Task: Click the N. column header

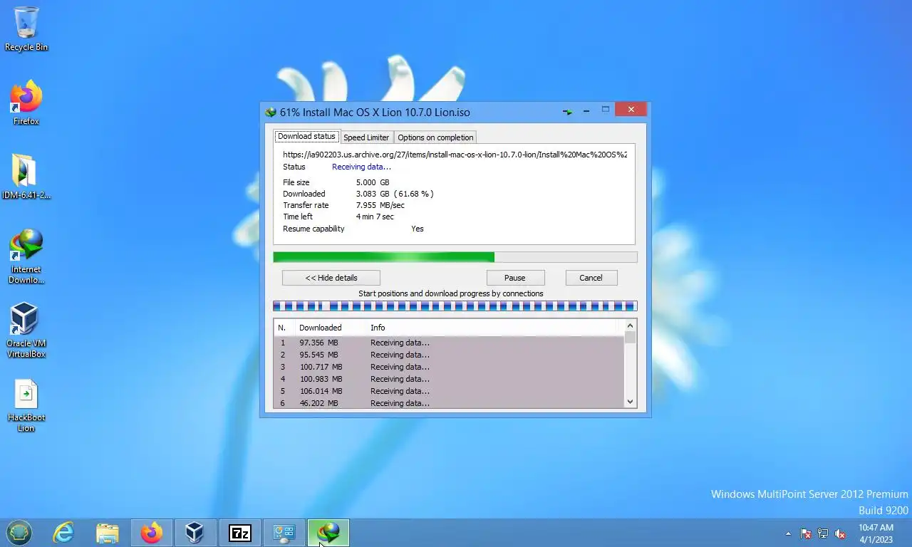Action: point(284,328)
